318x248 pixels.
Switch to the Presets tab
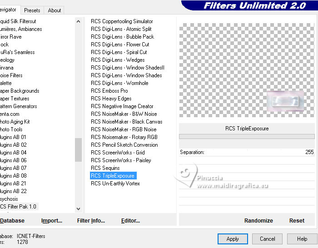(32, 10)
